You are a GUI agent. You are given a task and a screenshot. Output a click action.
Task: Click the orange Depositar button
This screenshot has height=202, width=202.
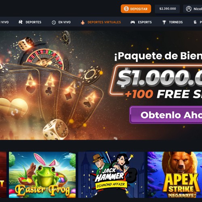[136, 9]
